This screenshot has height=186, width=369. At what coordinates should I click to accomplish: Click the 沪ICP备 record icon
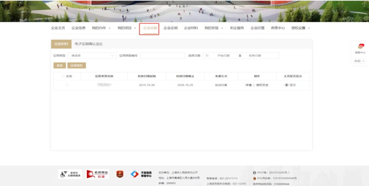[x=254, y=173]
